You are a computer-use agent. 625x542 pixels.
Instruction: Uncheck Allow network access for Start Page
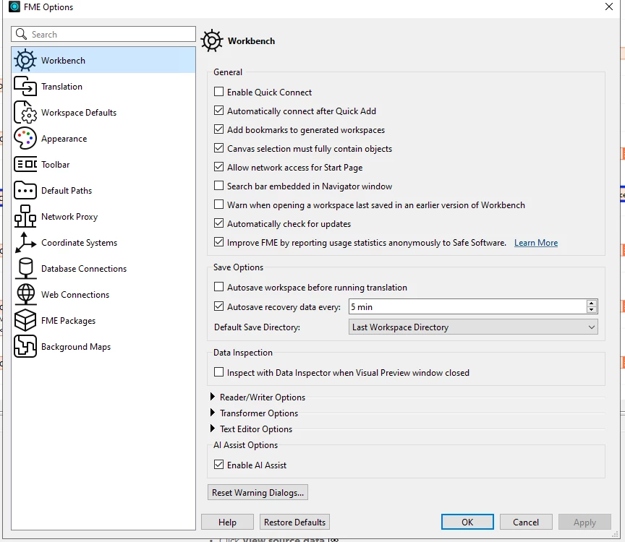tap(219, 167)
